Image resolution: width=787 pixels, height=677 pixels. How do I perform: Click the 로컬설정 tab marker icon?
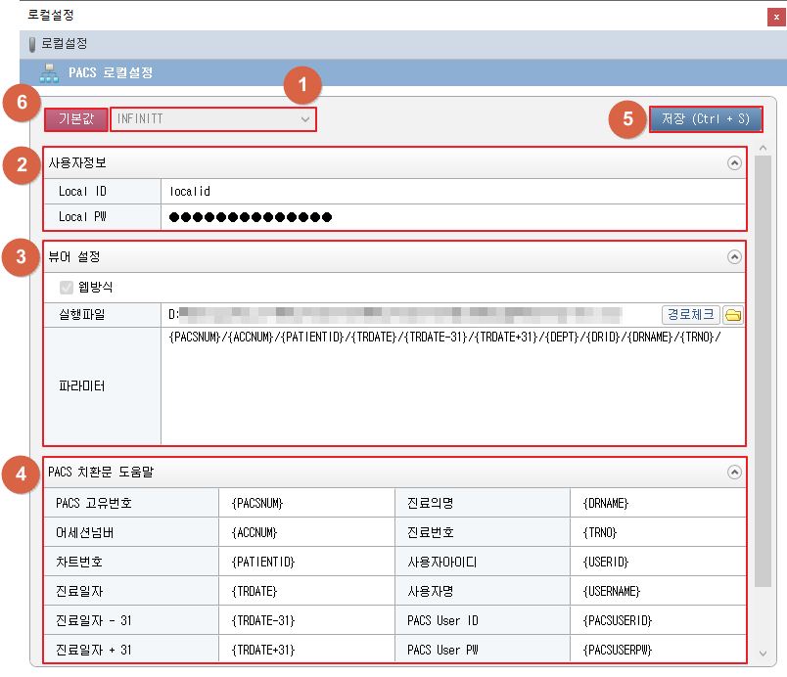pyautogui.click(x=32, y=44)
